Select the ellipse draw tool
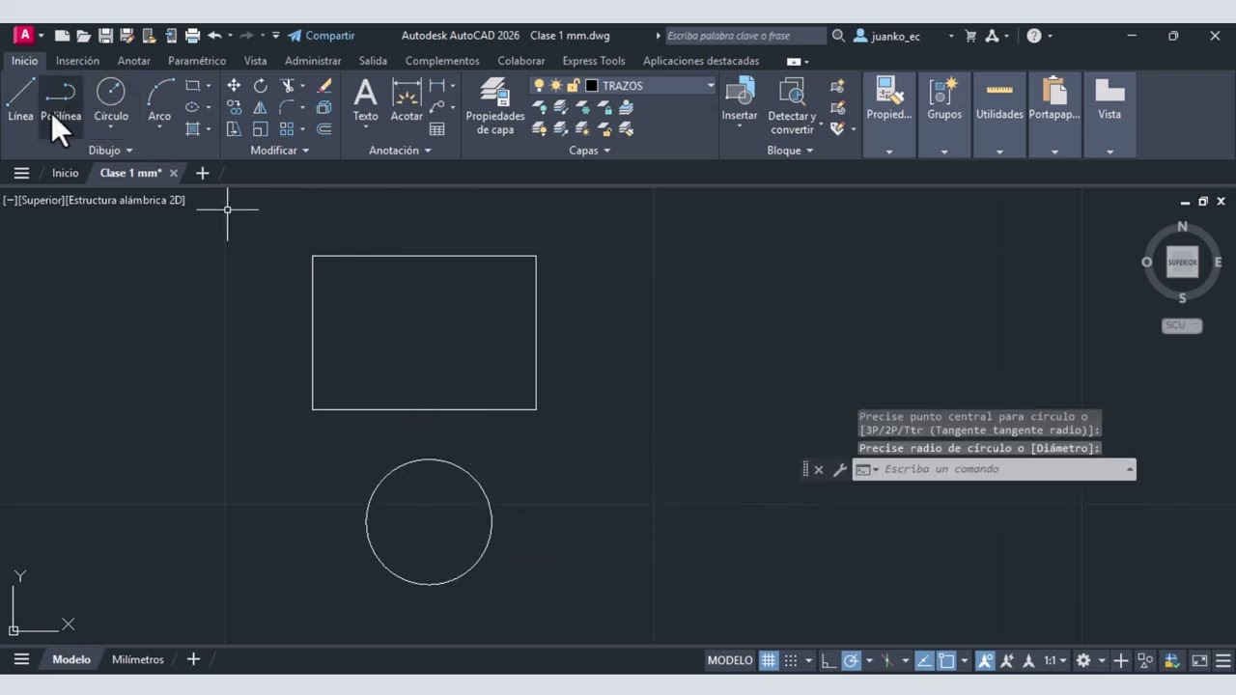 click(x=192, y=107)
